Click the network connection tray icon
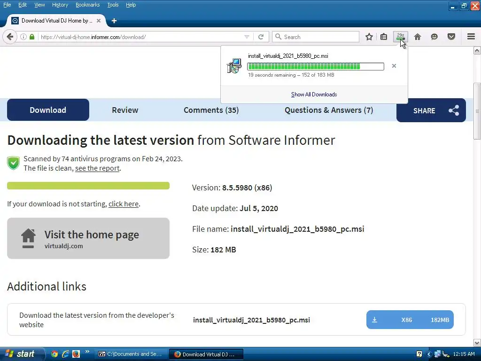Image resolution: width=481 pixels, height=361 pixels. pyautogui.click(x=438, y=354)
